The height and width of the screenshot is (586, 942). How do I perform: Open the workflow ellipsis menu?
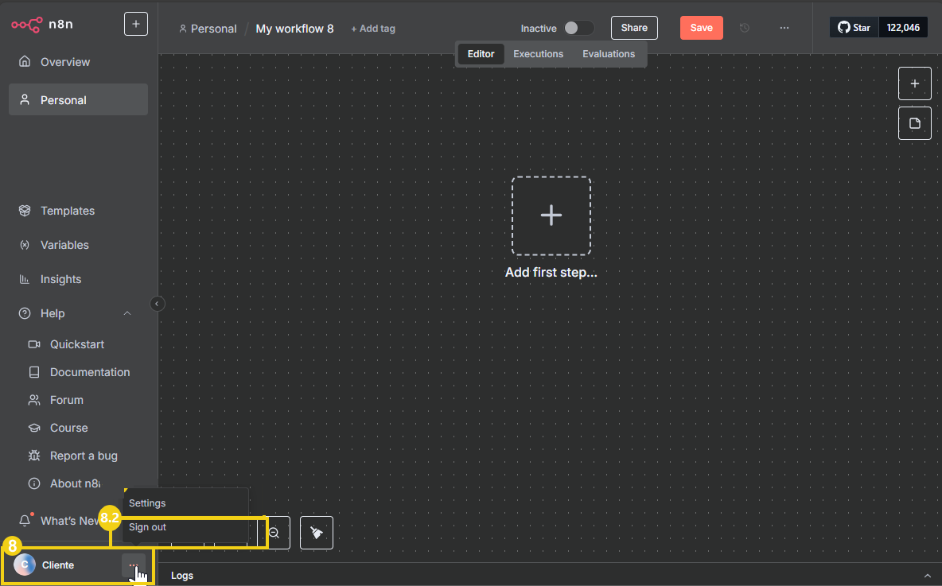click(784, 28)
